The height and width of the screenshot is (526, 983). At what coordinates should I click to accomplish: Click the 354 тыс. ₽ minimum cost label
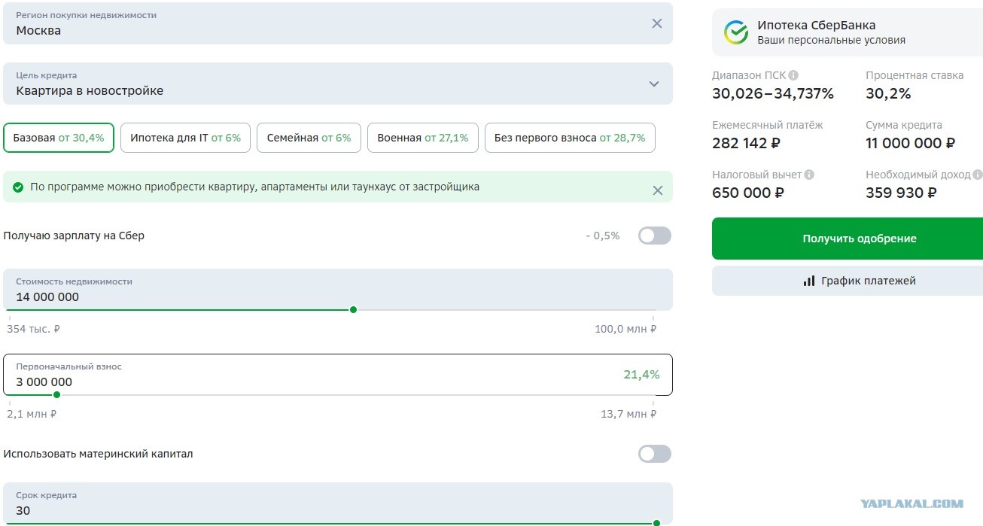point(33,329)
